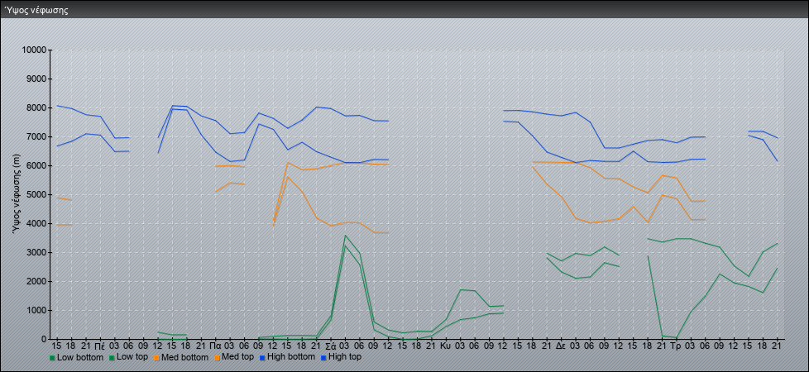Click the "Ύψος νέφωσης" panel title
Screen dimensions: 809x372
(36, 10)
